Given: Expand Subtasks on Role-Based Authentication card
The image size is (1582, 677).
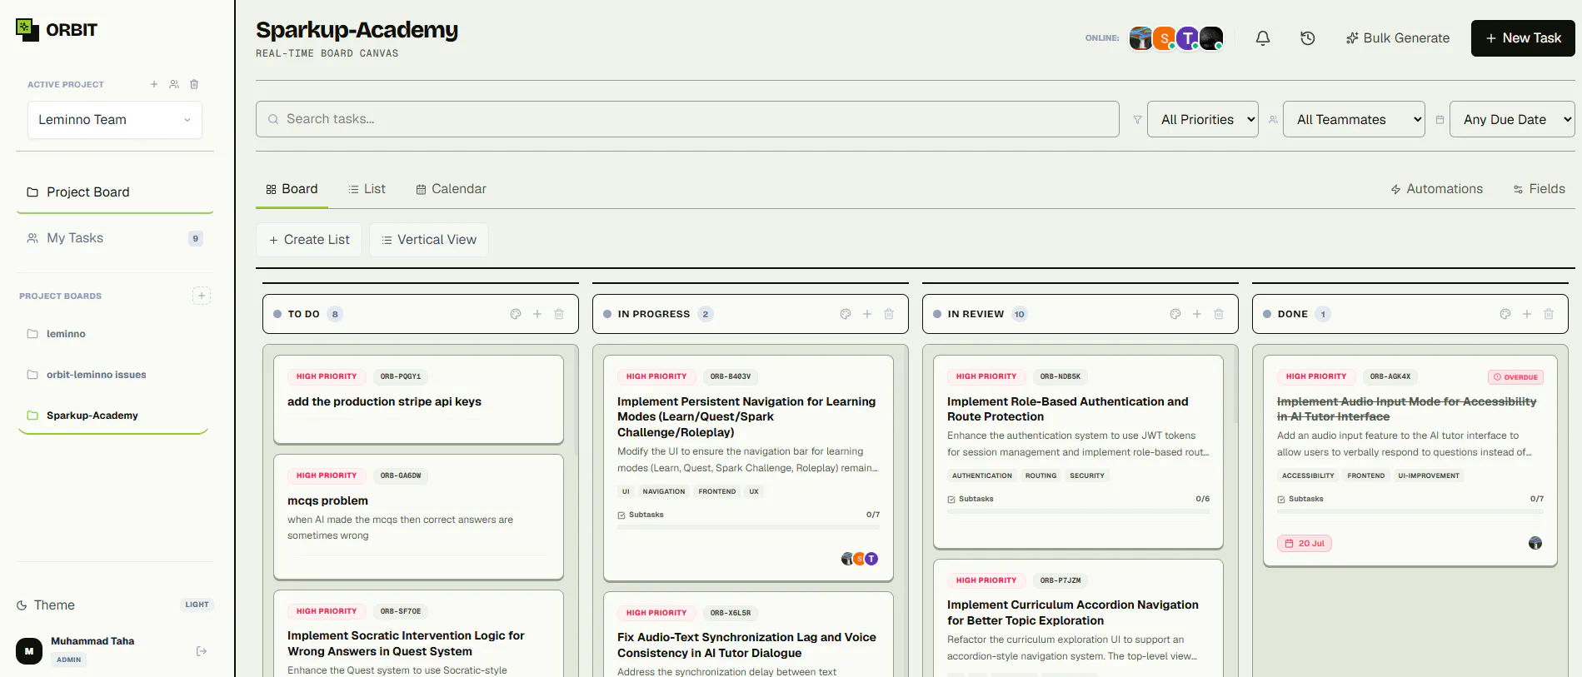Looking at the screenshot, I should [x=971, y=499].
